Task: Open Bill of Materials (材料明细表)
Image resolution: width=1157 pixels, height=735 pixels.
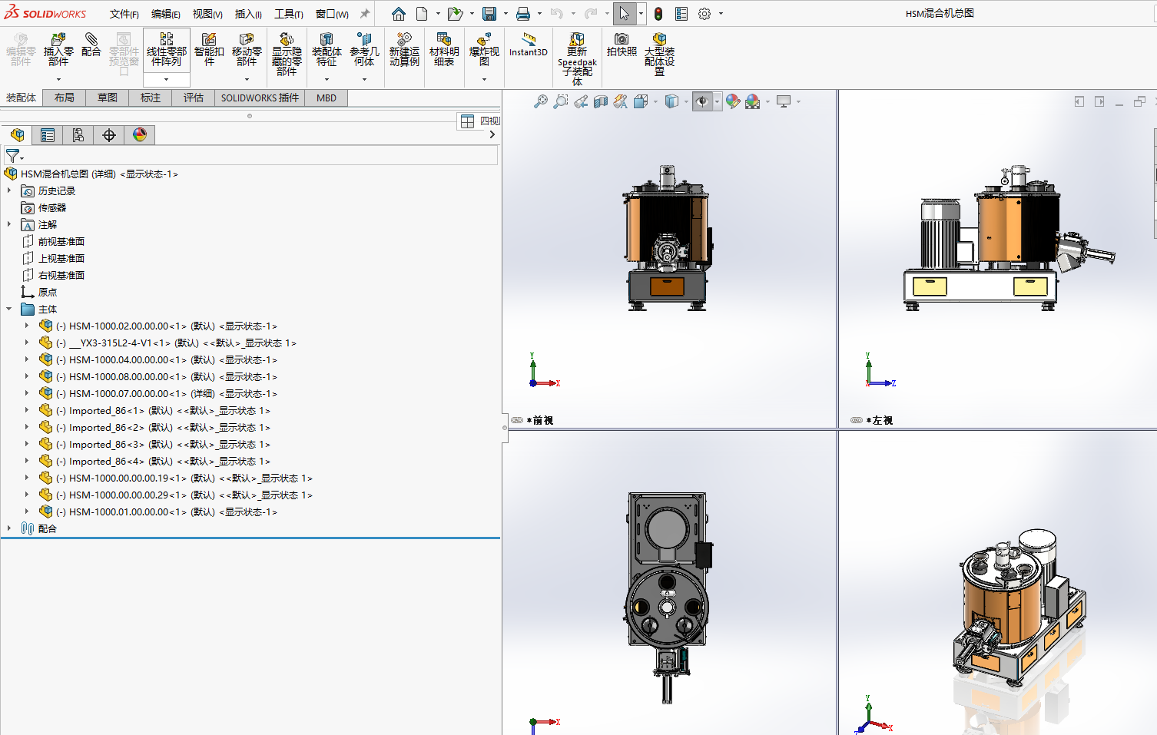Action: (444, 49)
